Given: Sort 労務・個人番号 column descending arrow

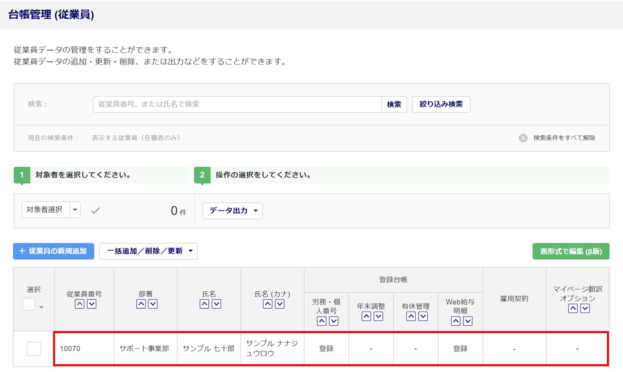Looking at the screenshot, I should 334,321.
